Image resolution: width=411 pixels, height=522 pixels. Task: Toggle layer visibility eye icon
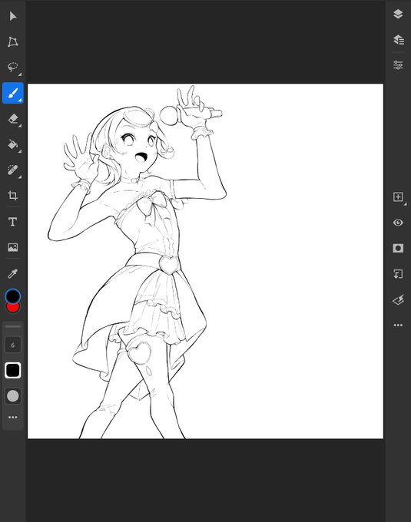click(398, 223)
